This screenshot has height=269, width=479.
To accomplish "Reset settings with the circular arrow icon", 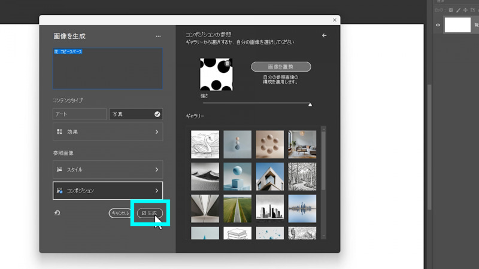I will click(x=57, y=213).
